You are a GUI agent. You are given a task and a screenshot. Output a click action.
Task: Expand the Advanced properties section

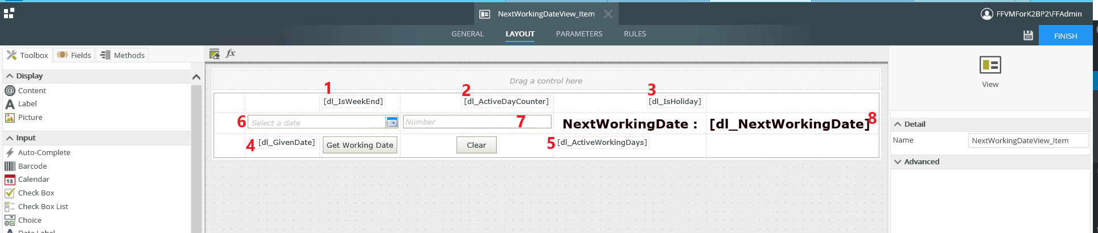(x=921, y=162)
